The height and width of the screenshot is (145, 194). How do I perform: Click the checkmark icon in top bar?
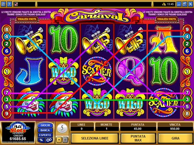pos(16,4)
